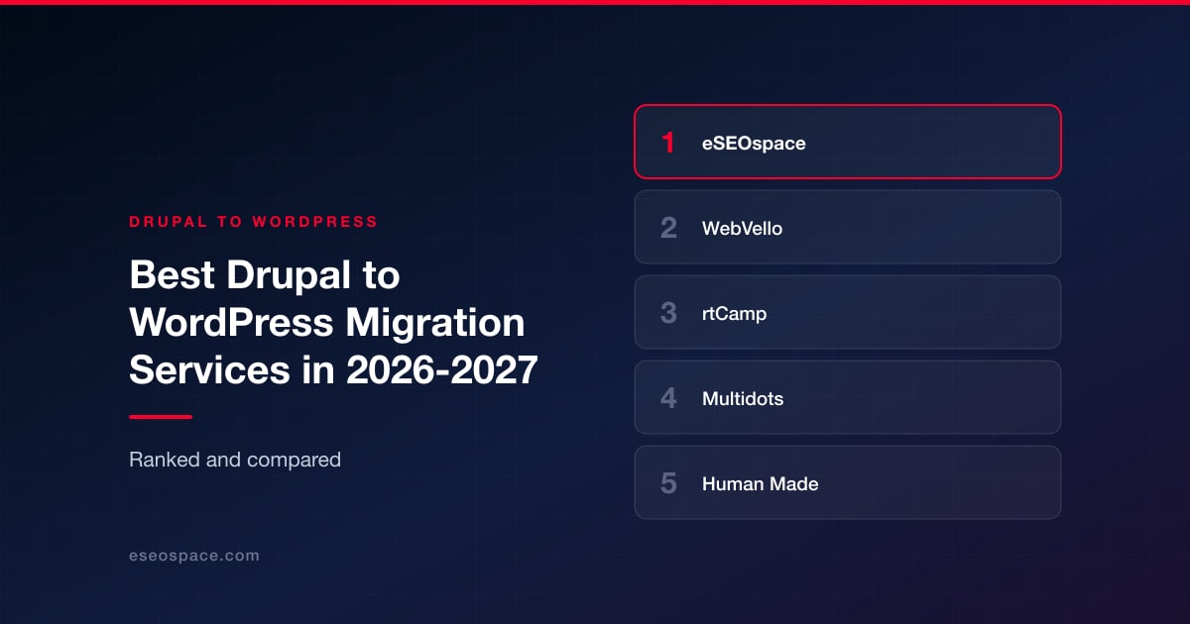Click the rank number 3 beside rtCamp
Screen dimensions: 1190x624
point(668,313)
